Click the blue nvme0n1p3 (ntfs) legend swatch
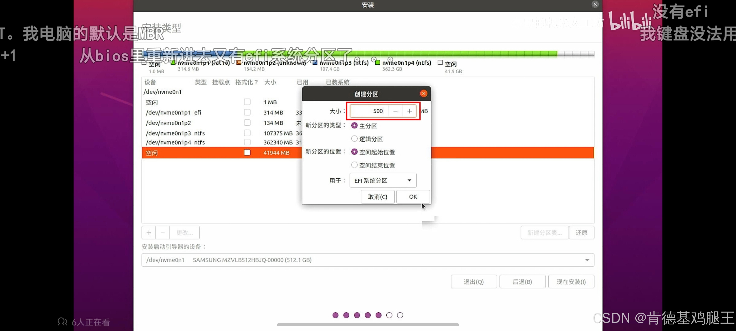This screenshot has width=736, height=331. coord(315,63)
